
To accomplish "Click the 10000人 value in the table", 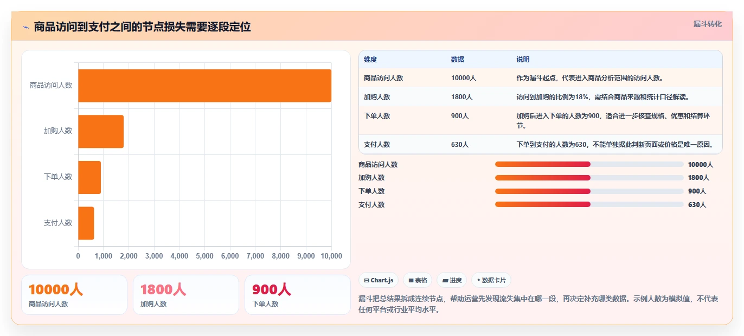I will [464, 78].
